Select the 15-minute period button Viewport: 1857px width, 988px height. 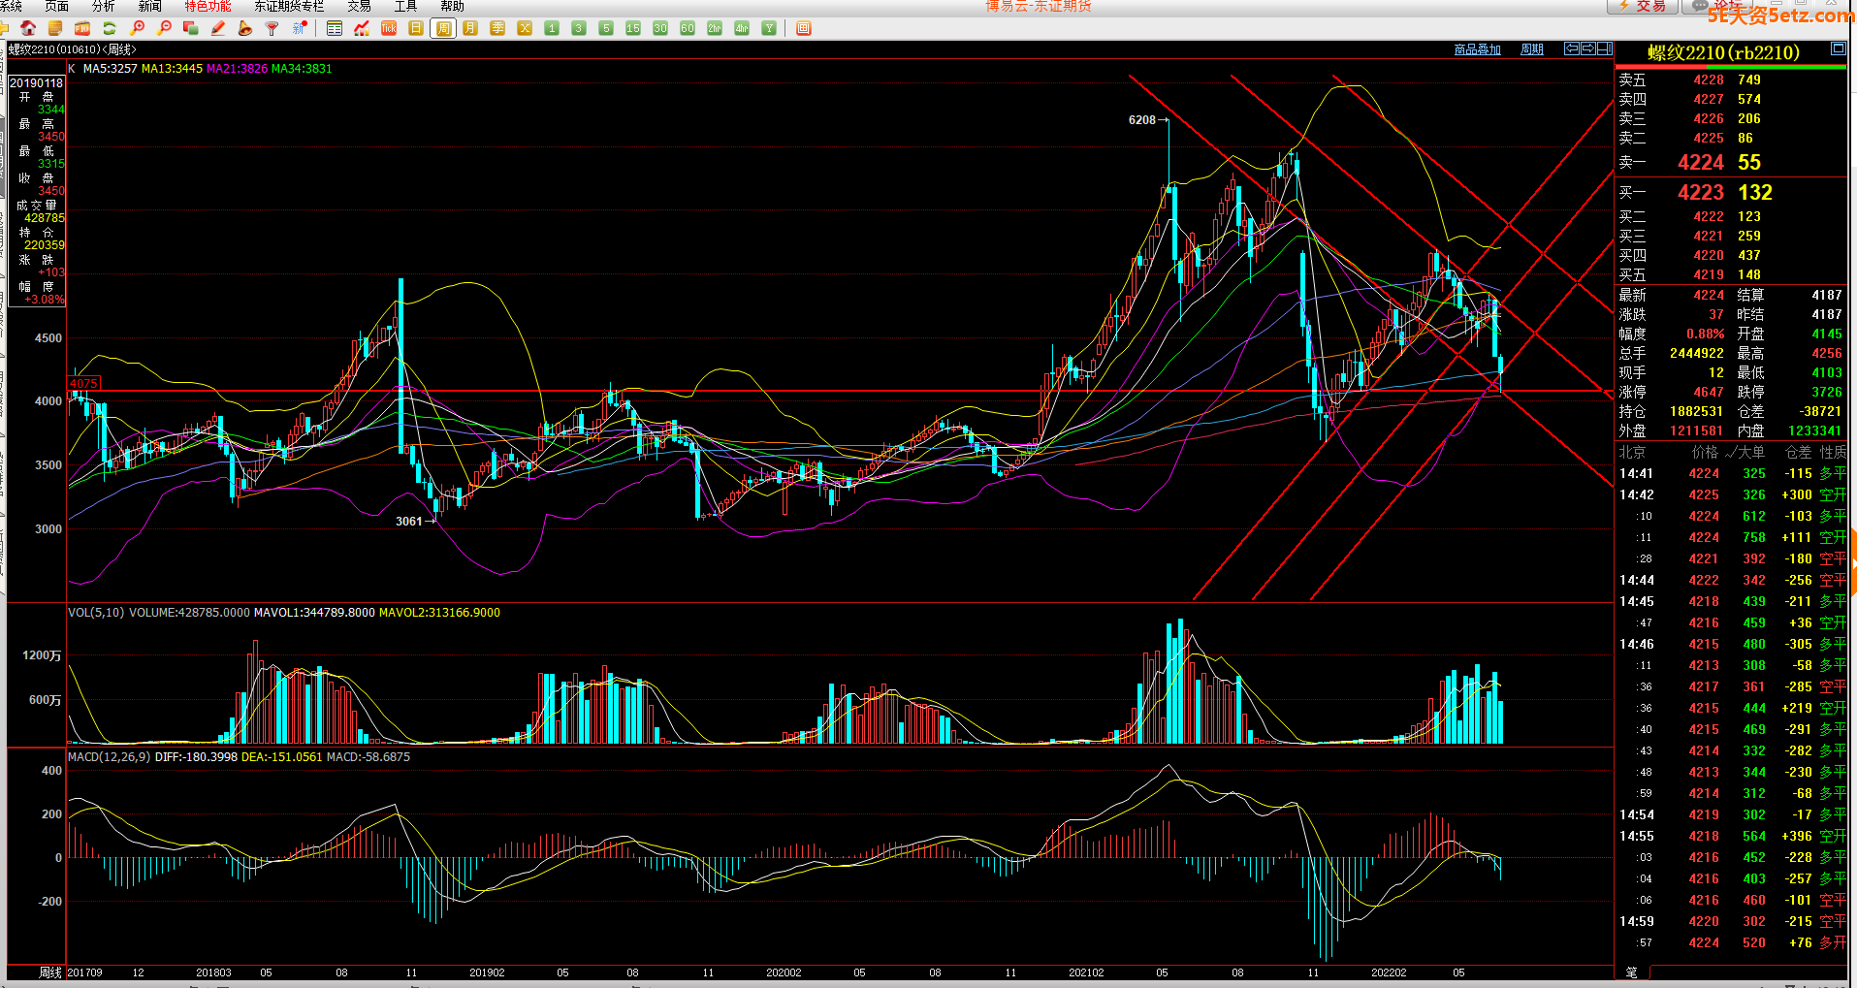coord(633,28)
